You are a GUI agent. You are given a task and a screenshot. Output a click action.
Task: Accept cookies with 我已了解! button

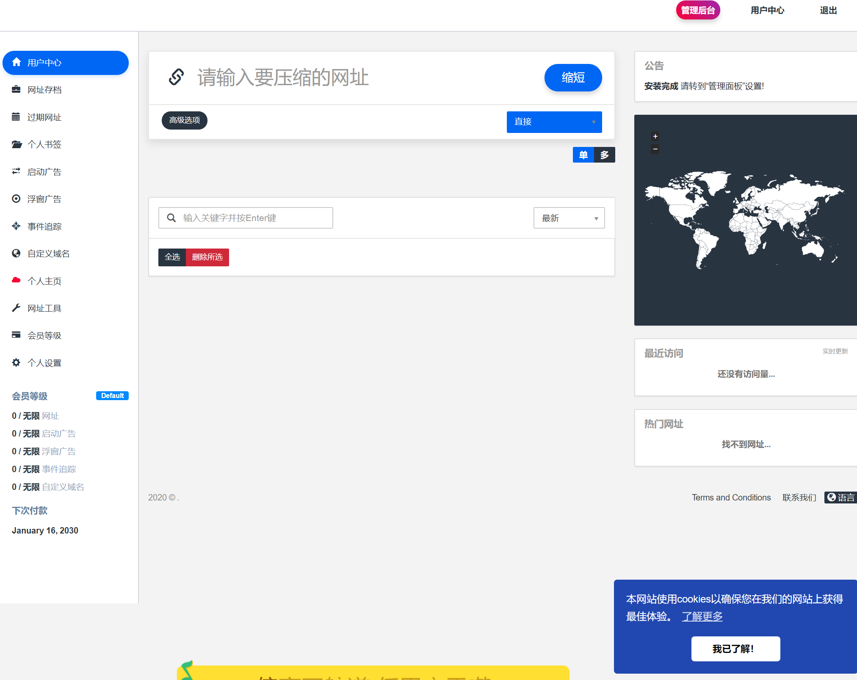[x=735, y=649]
